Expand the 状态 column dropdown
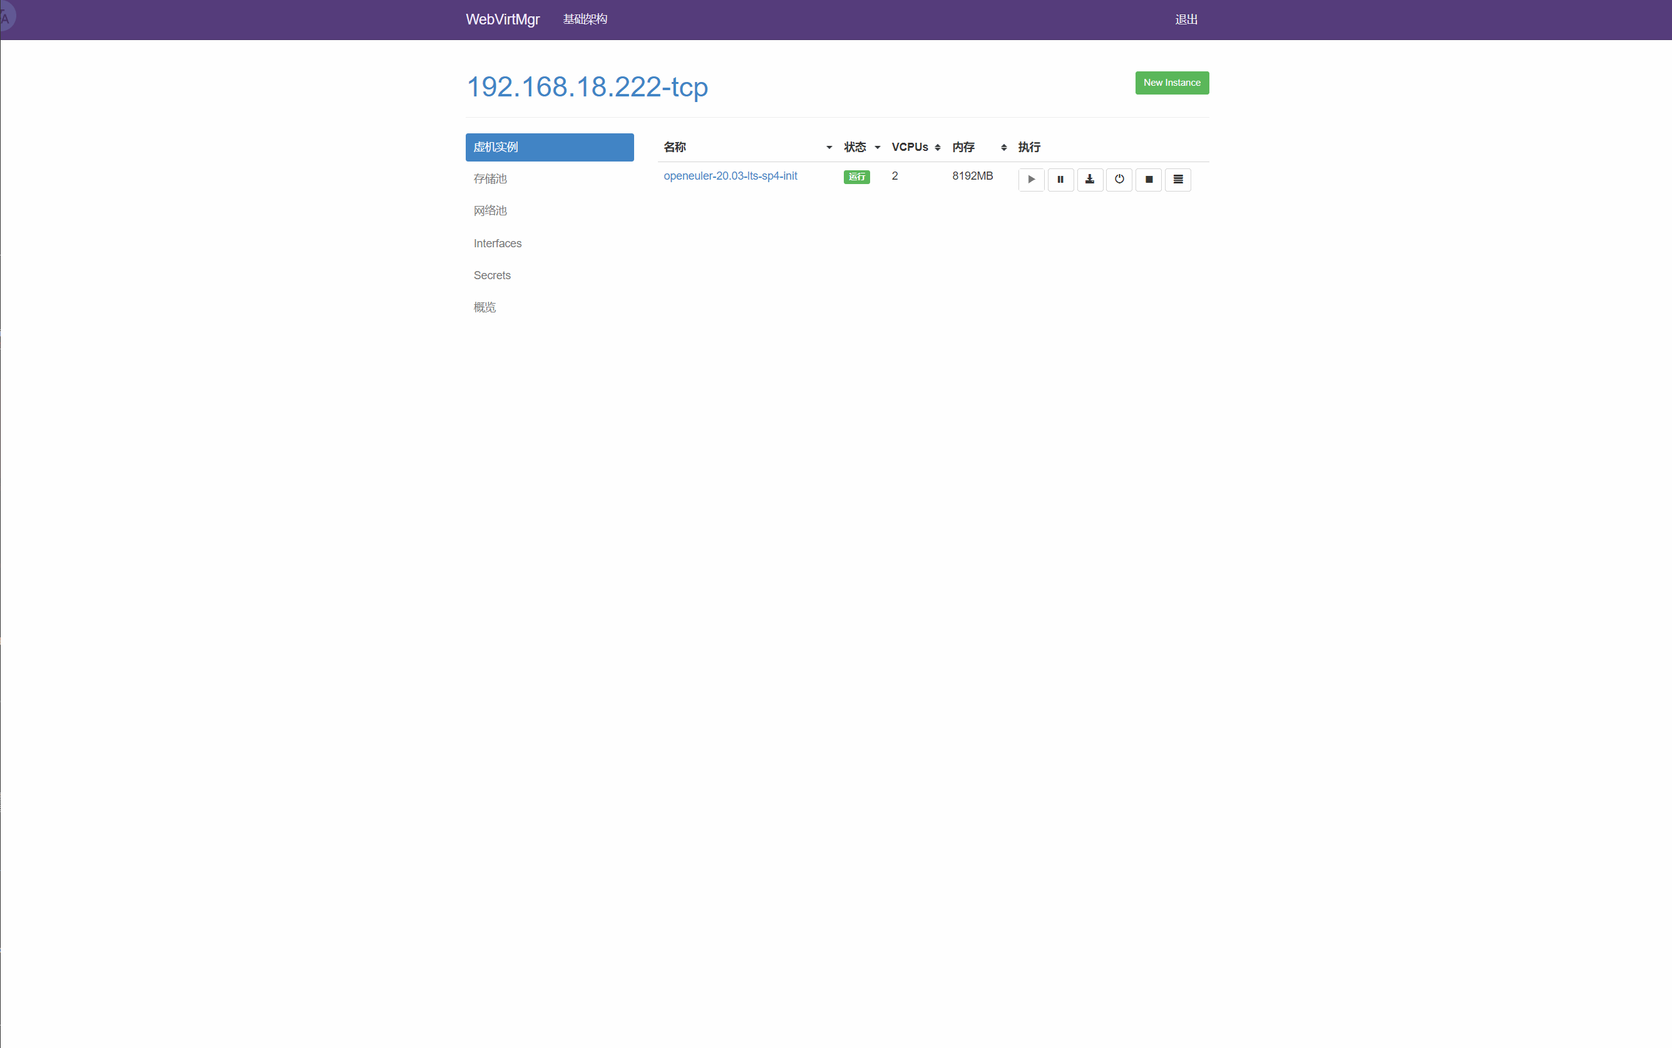Image resolution: width=1672 pixels, height=1048 pixels. (x=876, y=147)
